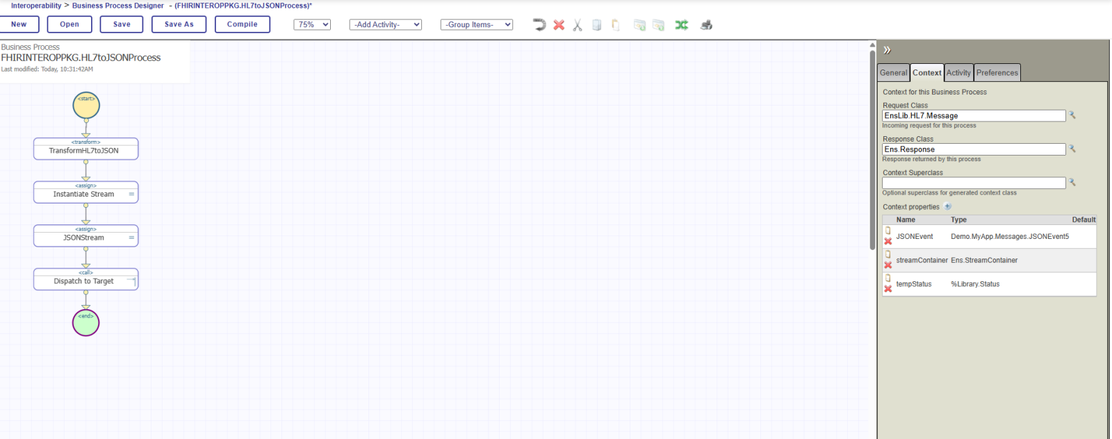Switch to the Preferences tab
The image size is (1112, 439).
coord(997,73)
